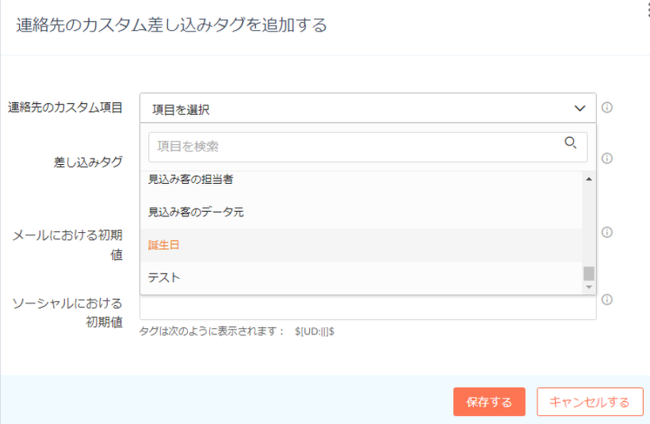650x424 pixels.
Task: Click the dropdown list scrollbar thumb
Action: (589, 273)
